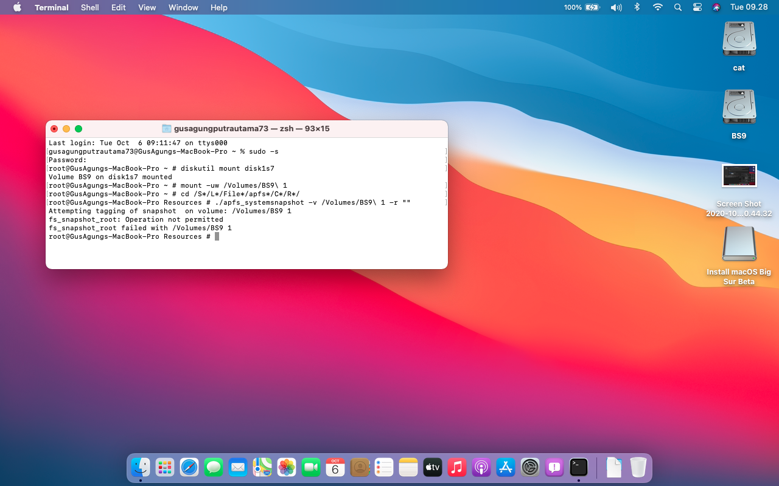Click the "./apfs_systemsnapshot -v" command line
Viewport: 779px width, 486px height.
(x=229, y=202)
